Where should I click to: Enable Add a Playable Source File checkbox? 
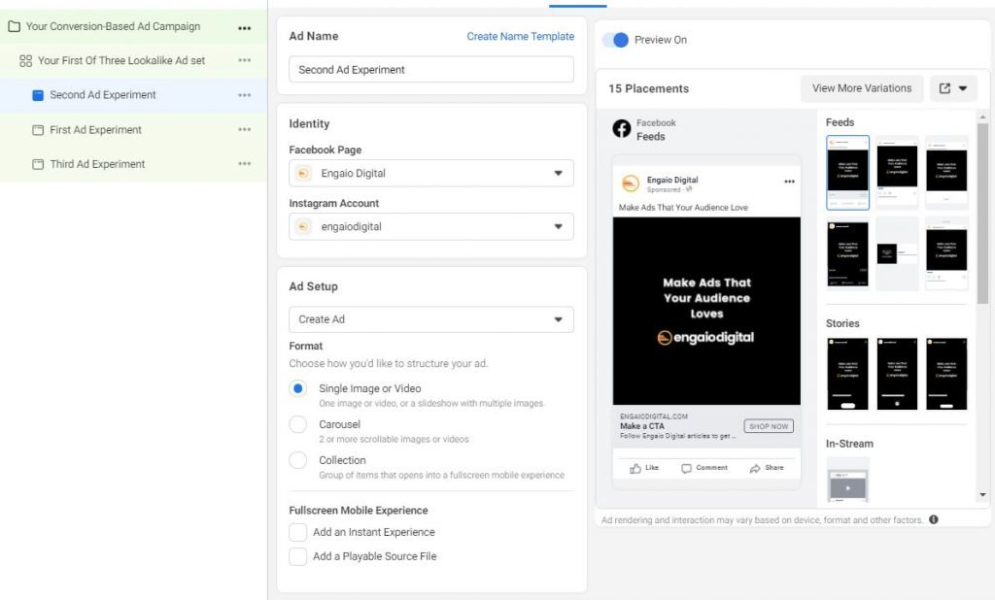tap(297, 556)
